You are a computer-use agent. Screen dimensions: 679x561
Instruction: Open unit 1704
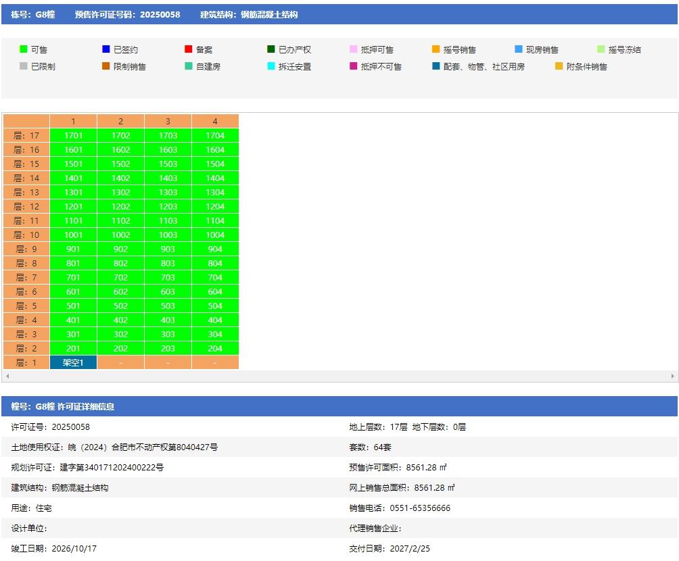(x=215, y=135)
